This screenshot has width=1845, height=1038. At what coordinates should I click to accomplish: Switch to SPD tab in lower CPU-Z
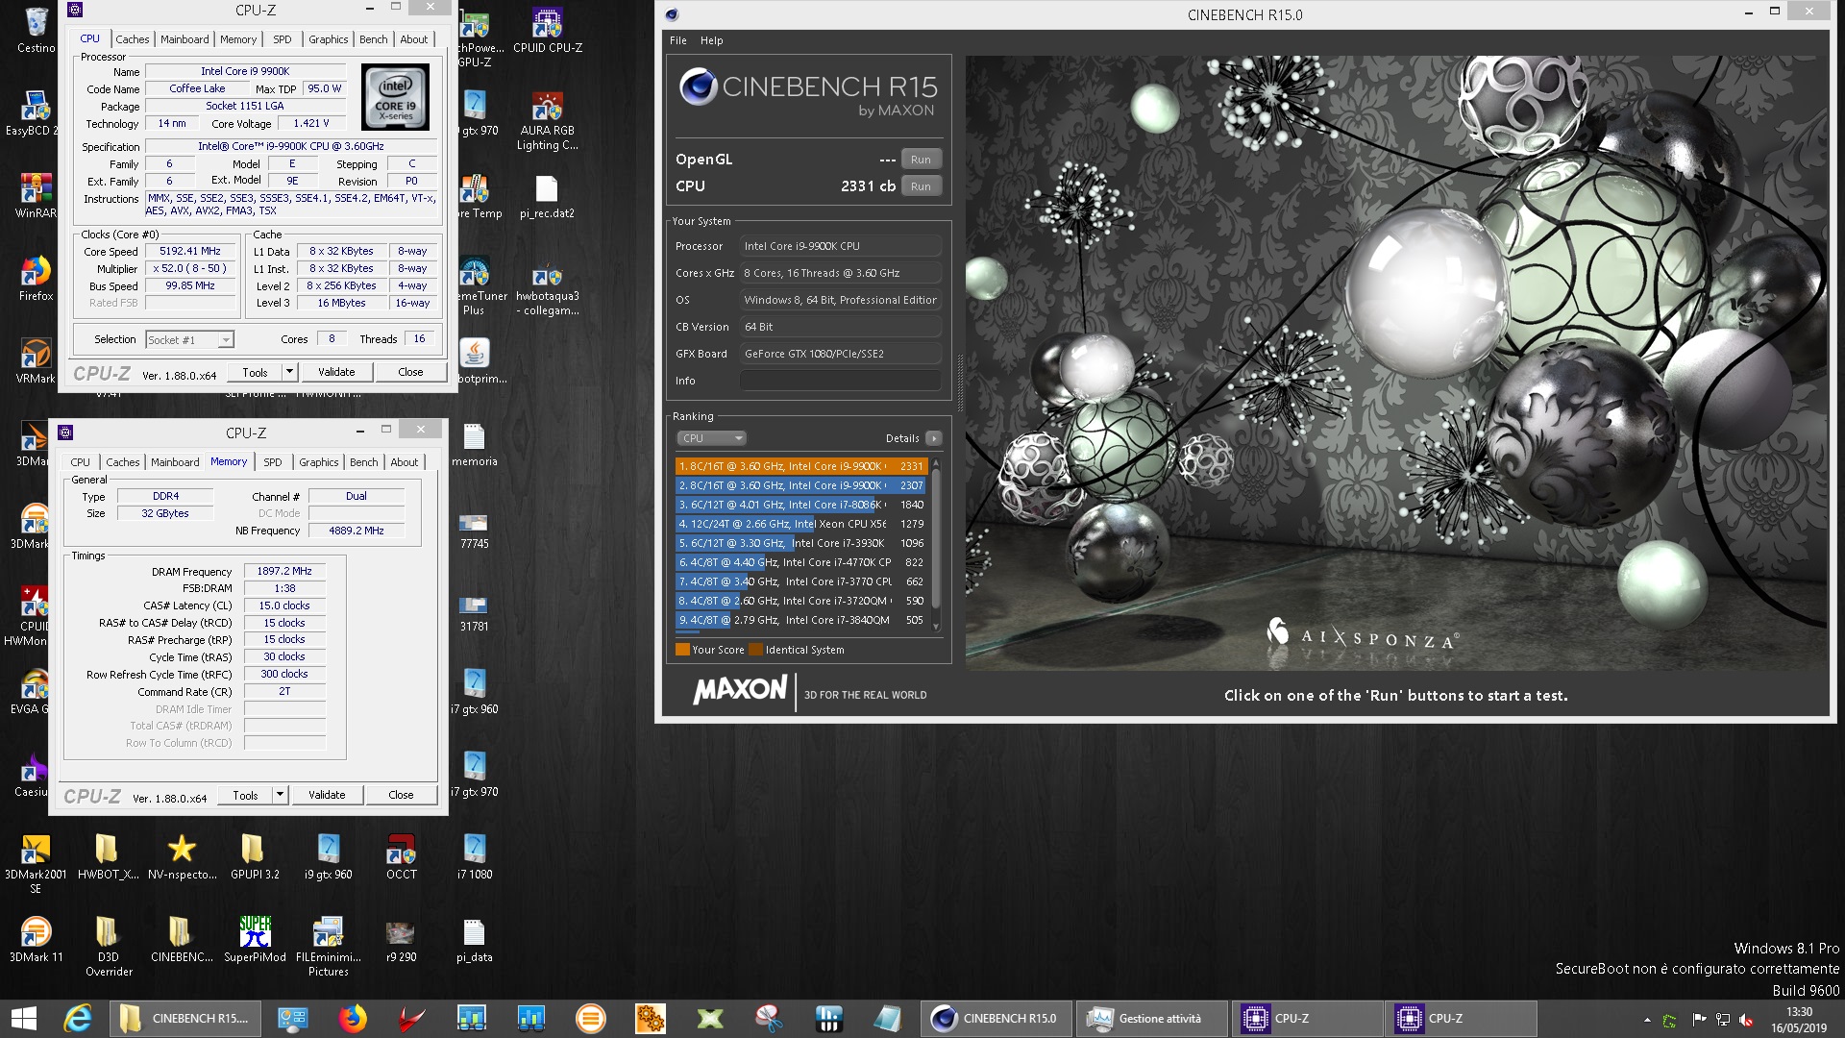click(273, 462)
